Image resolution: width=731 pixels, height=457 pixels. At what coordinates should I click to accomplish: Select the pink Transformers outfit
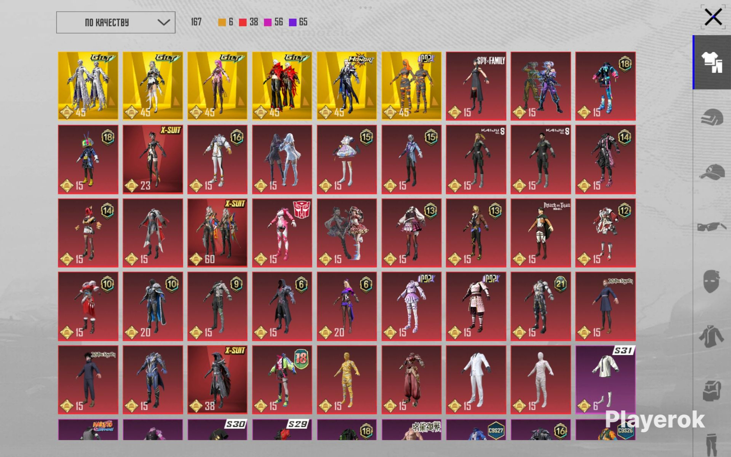coord(282,233)
